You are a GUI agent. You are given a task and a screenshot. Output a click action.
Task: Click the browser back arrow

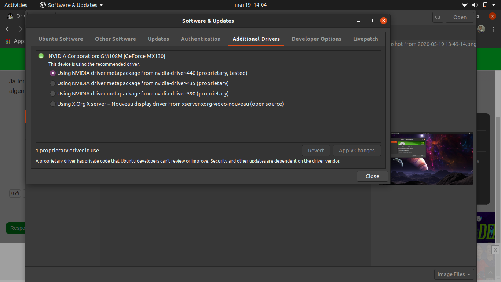[x=8, y=29]
